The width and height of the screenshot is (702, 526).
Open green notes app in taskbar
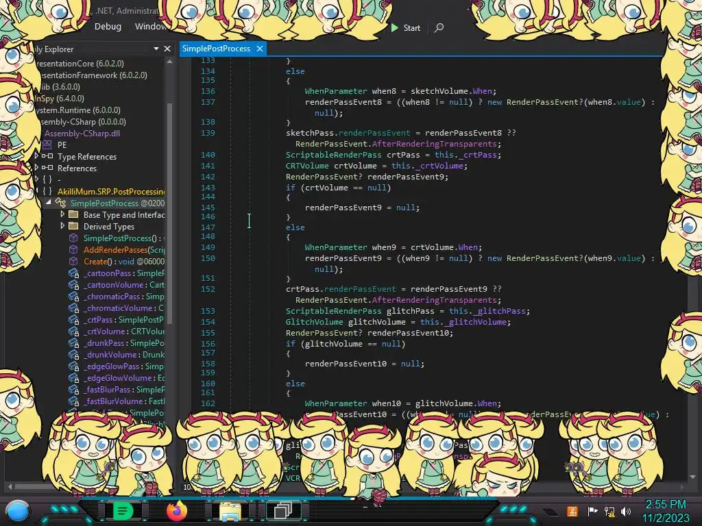(123, 510)
